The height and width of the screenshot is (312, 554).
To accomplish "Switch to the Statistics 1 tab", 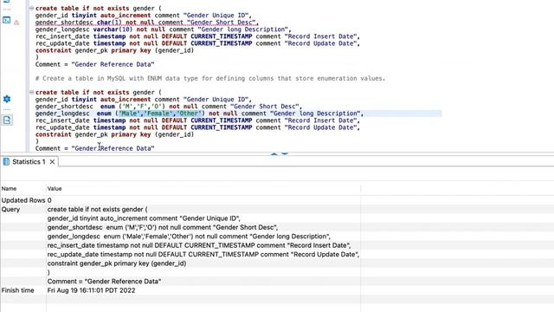I will (x=29, y=162).
